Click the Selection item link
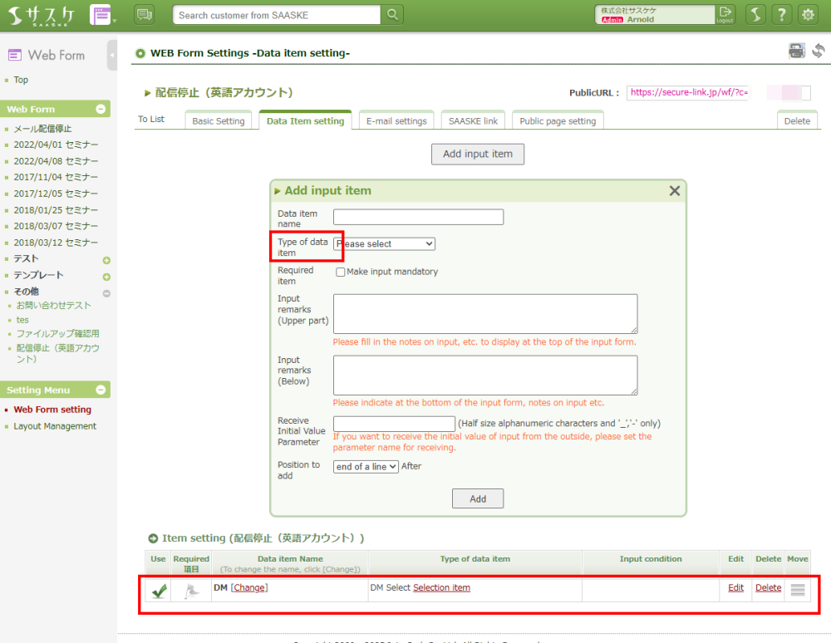 441,588
